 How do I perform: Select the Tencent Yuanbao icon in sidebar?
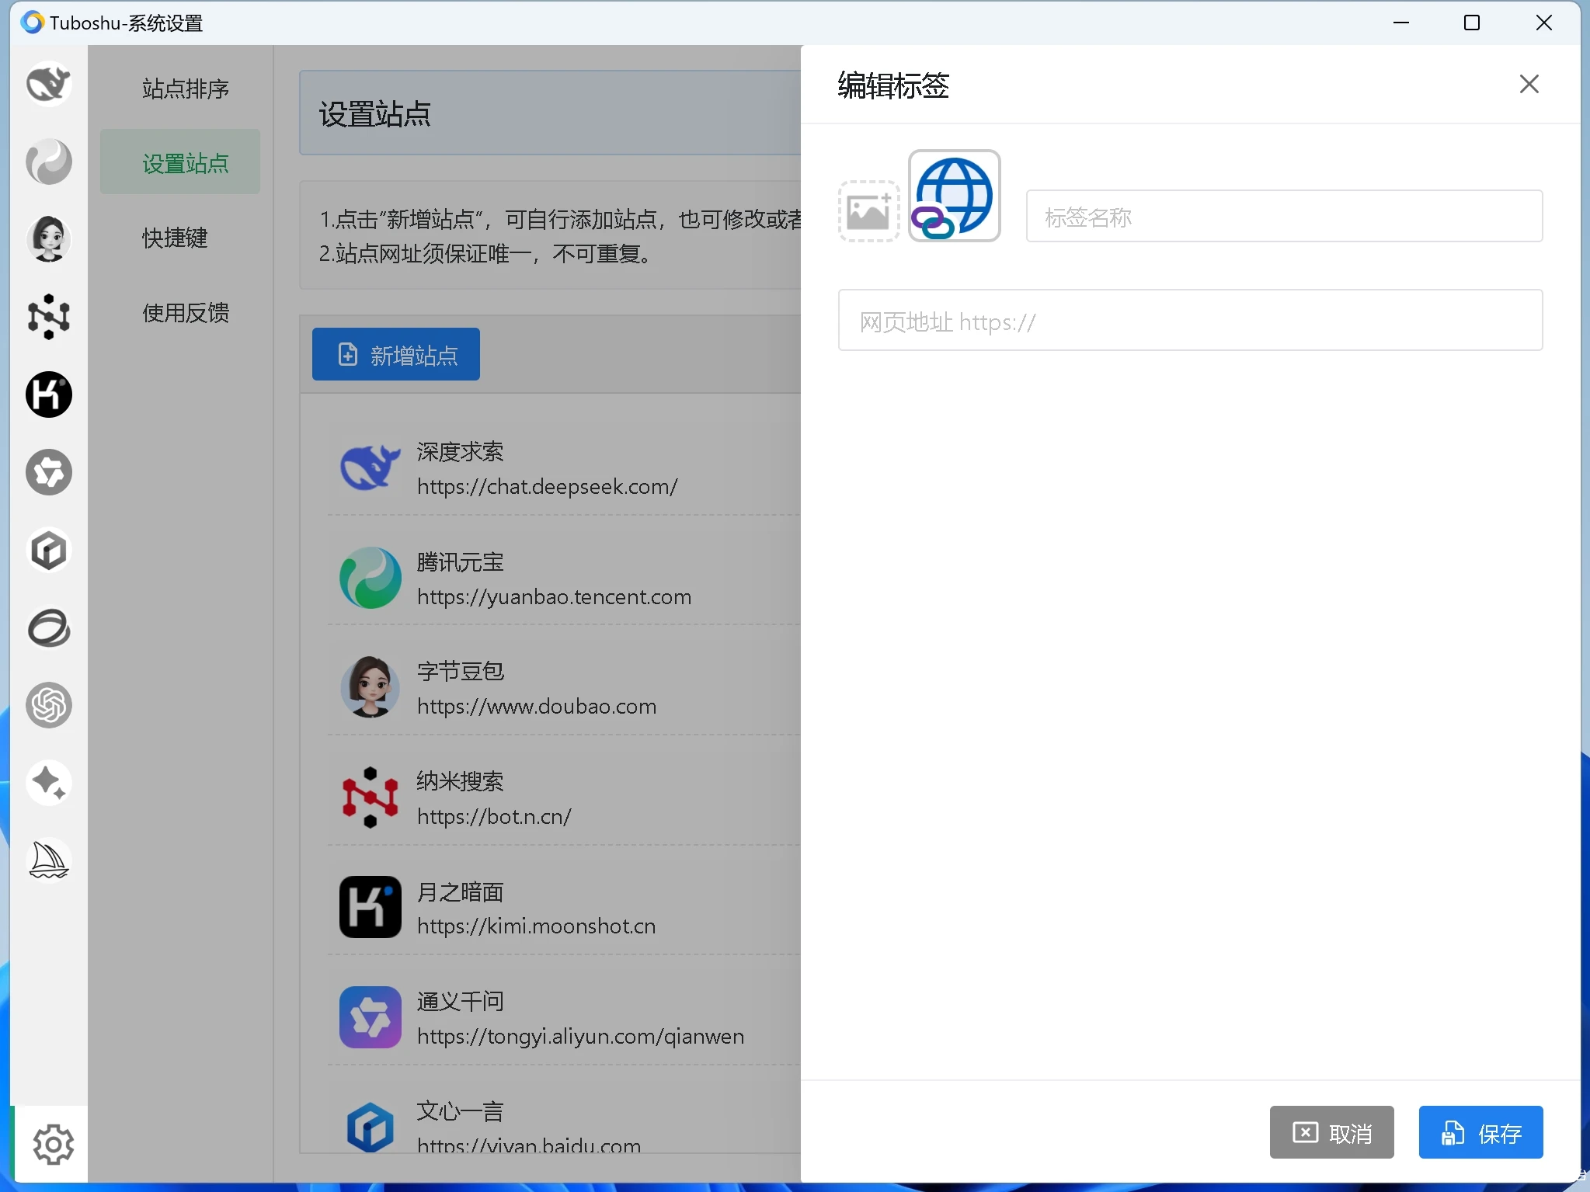click(48, 162)
